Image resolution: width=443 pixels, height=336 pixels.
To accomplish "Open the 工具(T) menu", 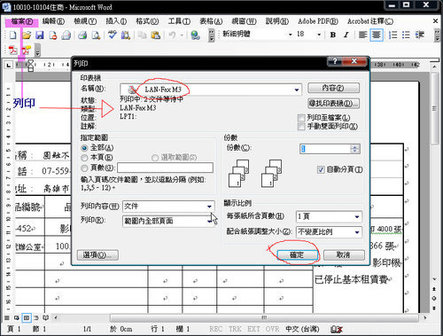I will point(179,21).
